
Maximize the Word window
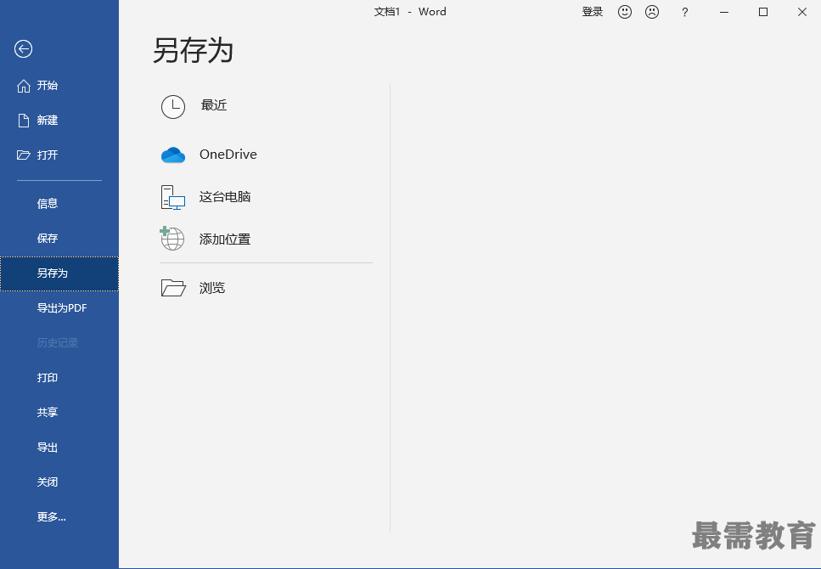tap(763, 12)
